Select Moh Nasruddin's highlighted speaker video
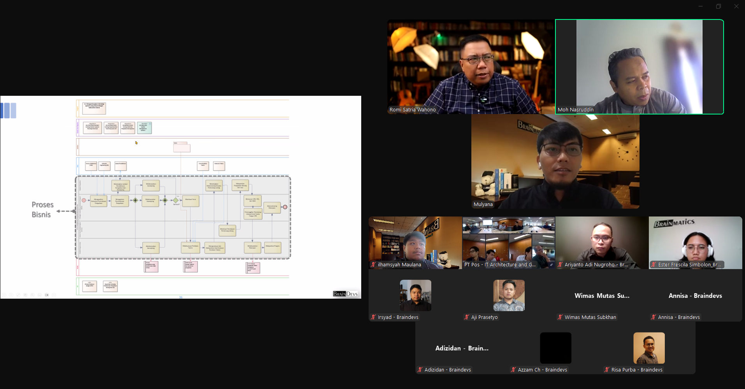This screenshot has width=745, height=389. [x=639, y=67]
